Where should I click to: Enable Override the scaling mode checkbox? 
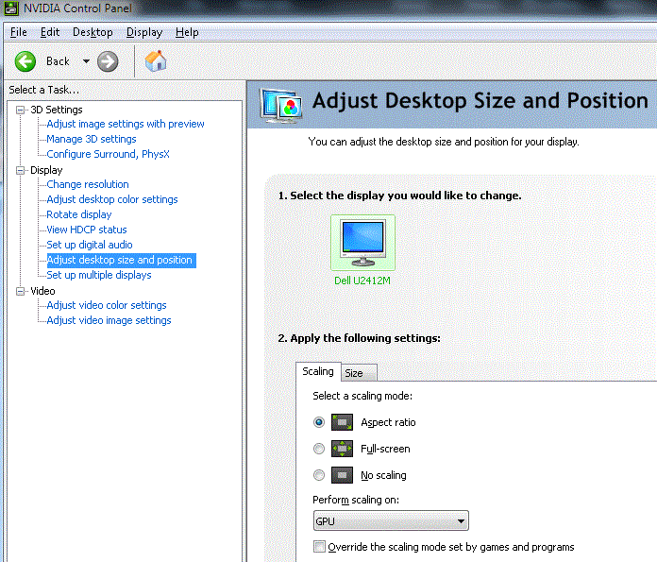[319, 547]
